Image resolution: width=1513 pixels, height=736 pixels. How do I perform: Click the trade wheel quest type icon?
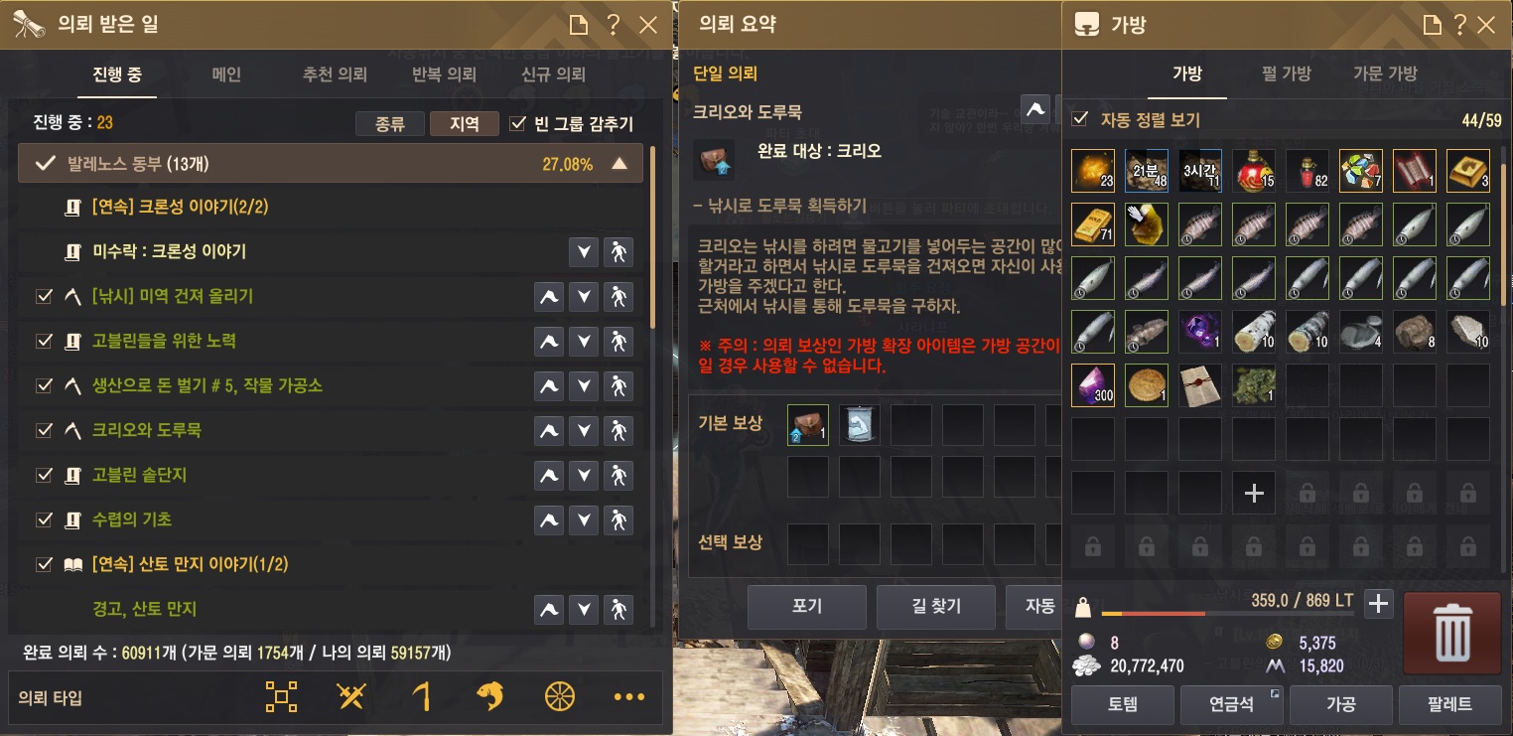pyautogui.click(x=560, y=697)
